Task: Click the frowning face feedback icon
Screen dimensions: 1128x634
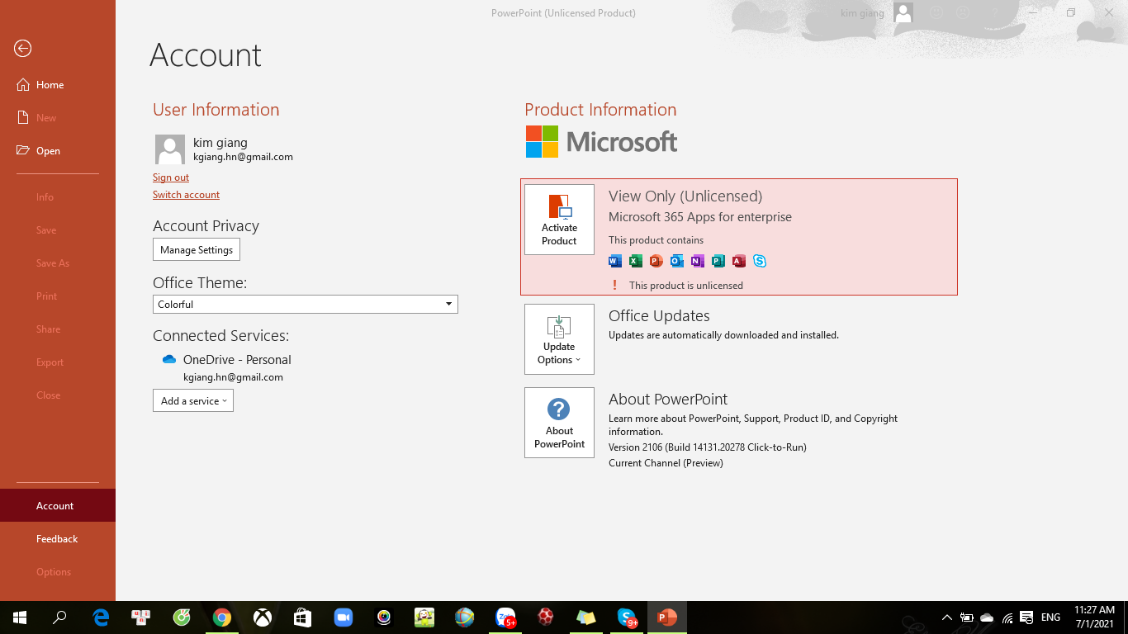Action: pyautogui.click(x=963, y=12)
